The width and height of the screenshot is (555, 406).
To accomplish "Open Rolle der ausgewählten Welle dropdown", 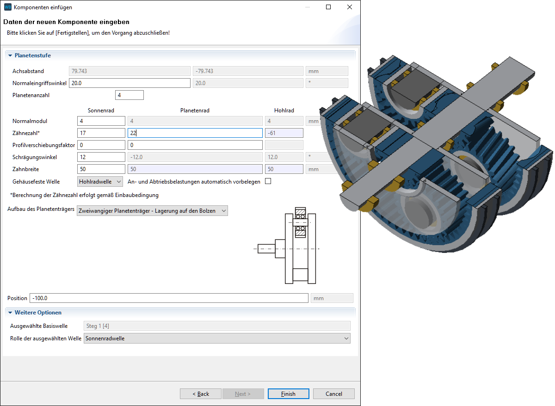I will [x=216, y=338].
